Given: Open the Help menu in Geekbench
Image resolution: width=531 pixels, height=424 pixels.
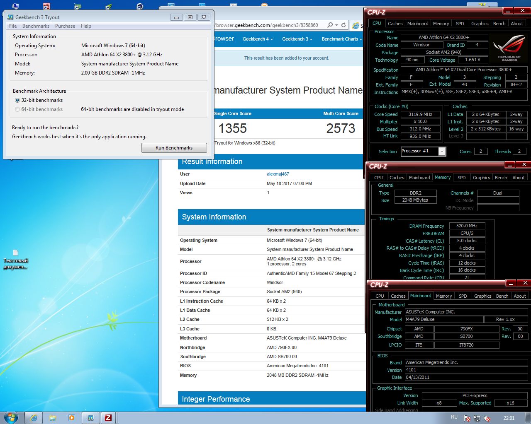Looking at the screenshot, I should (x=86, y=26).
